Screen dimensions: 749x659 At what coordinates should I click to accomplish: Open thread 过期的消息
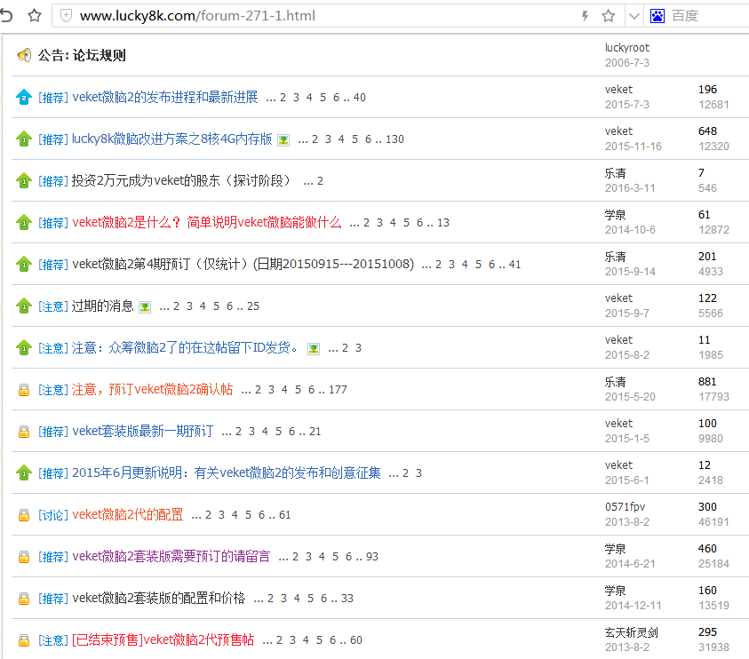[103, 306]
